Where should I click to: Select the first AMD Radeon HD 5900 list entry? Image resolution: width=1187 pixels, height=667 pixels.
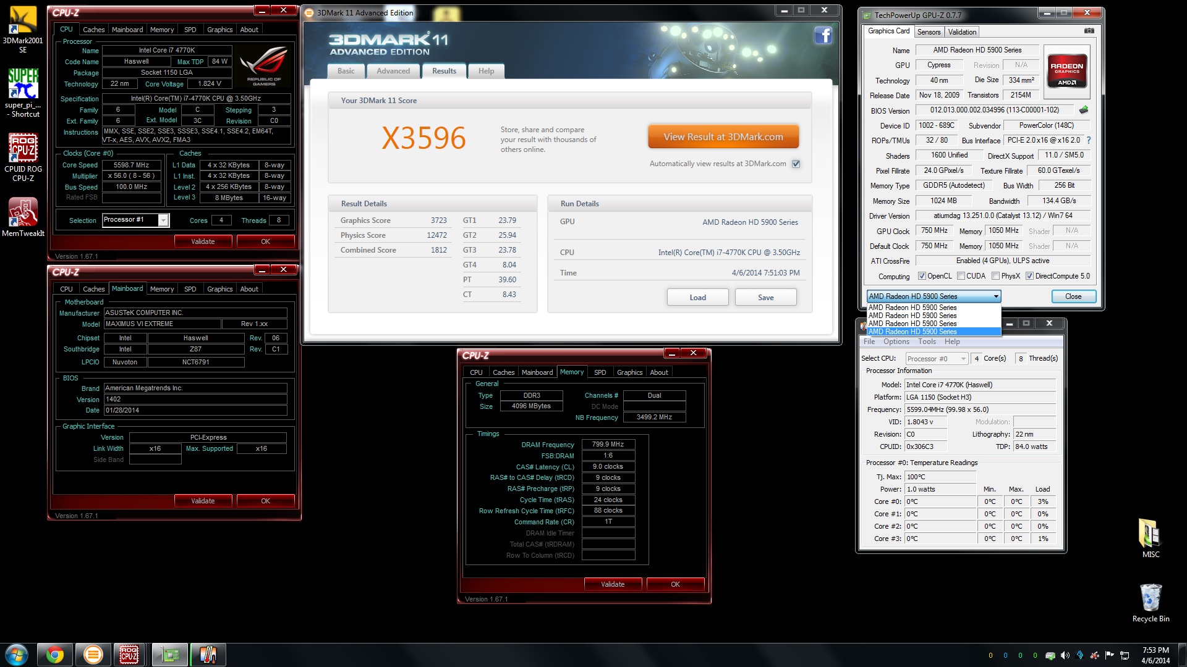pyautogui.click(x=934, y=308)
